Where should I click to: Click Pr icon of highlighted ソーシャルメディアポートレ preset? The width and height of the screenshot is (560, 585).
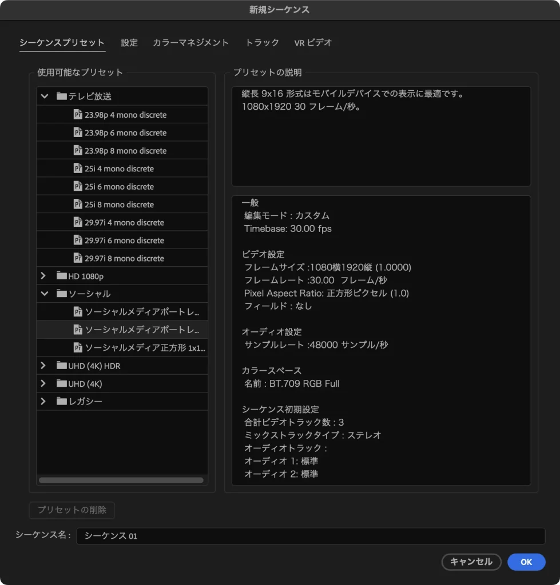pyautogui.click(x=78, y=330)
